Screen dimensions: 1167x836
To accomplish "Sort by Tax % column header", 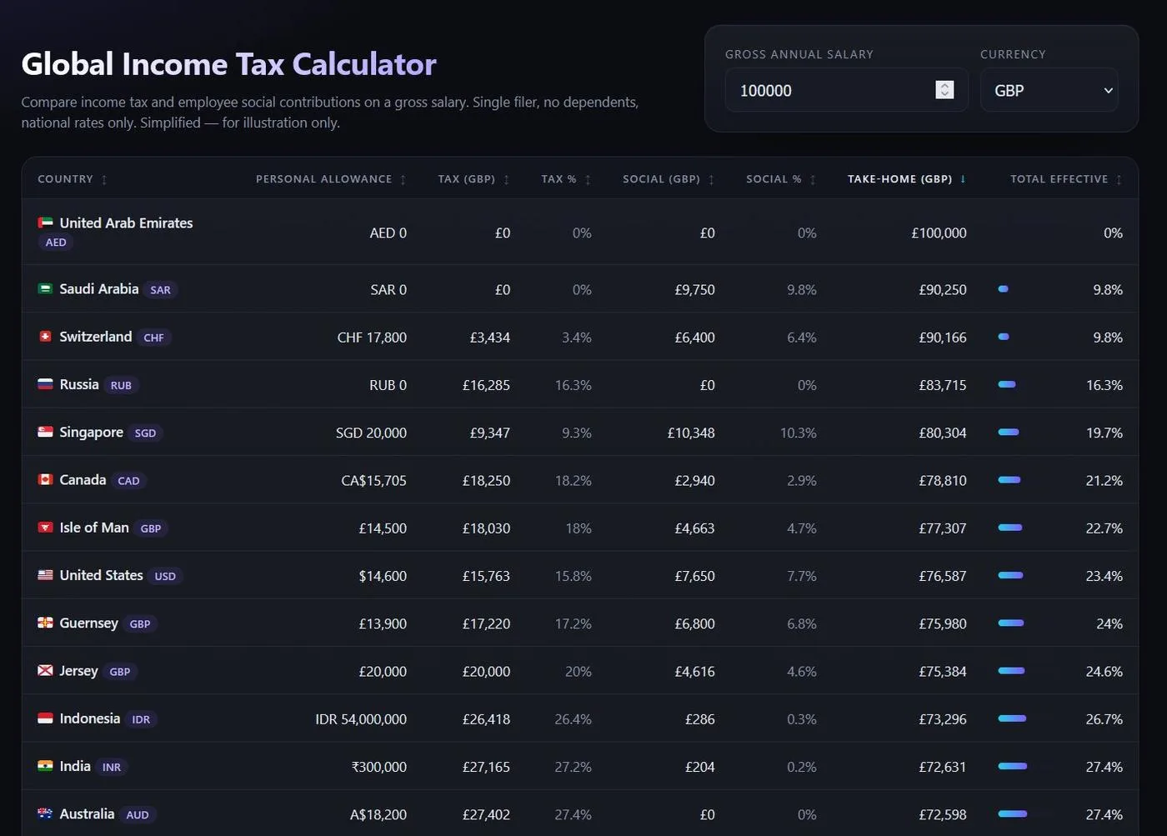I will pos(566,179).
